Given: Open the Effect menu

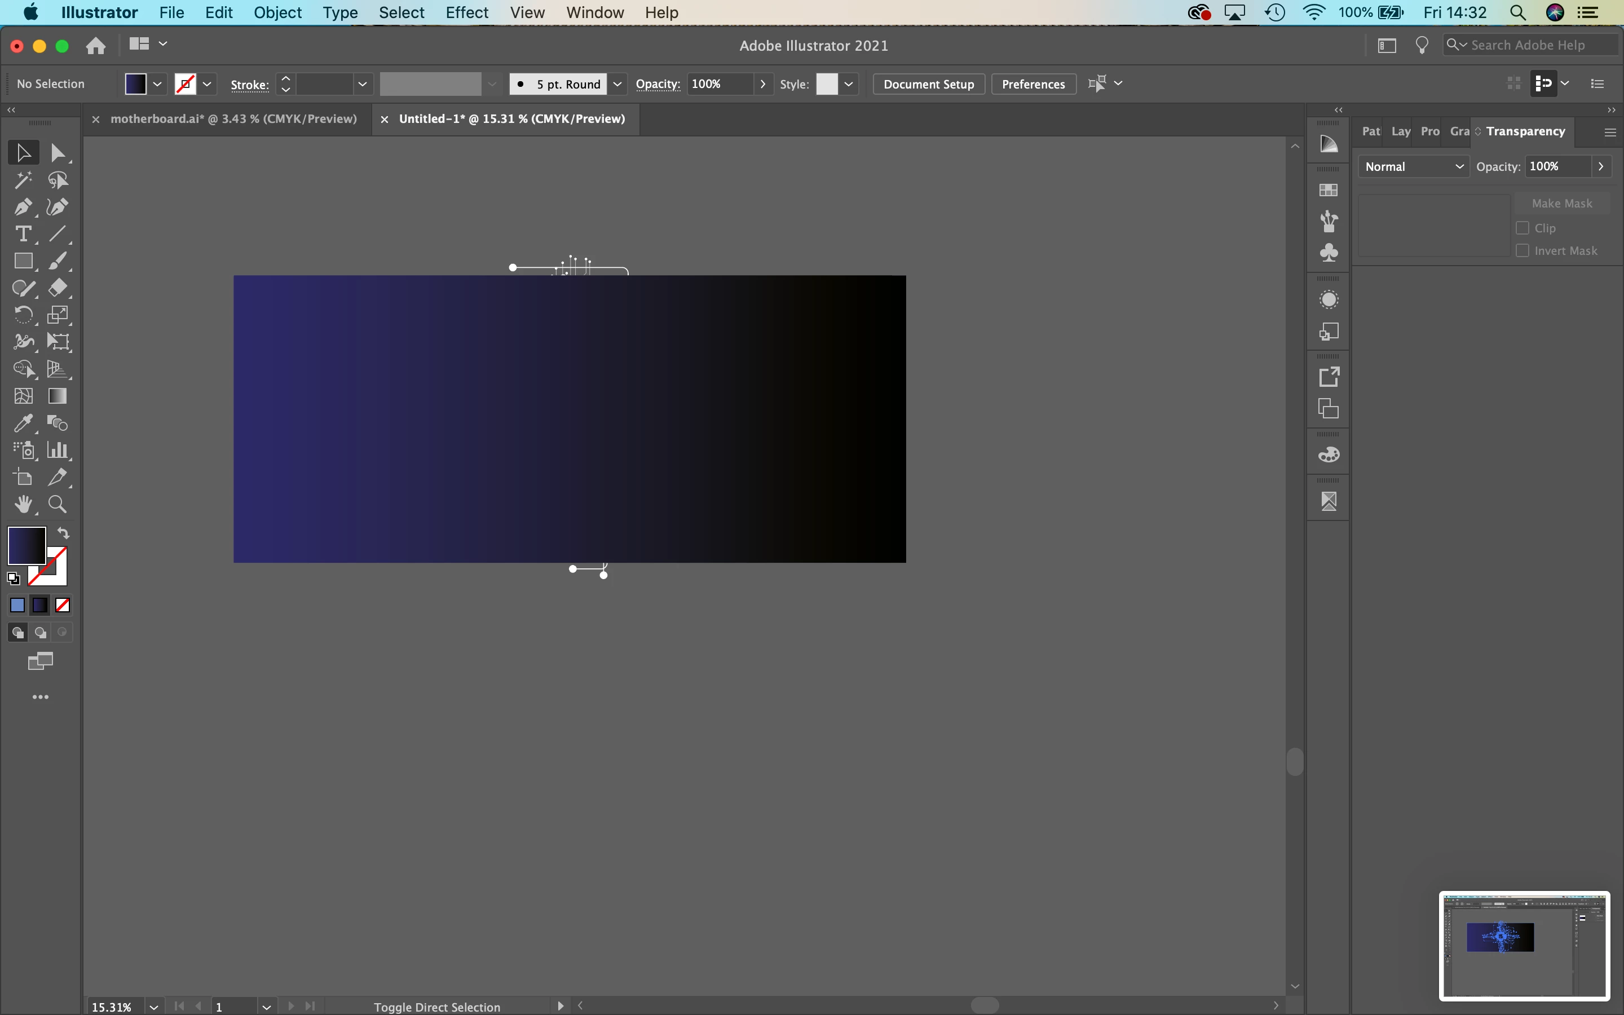Looking at the screenshot, I should click(x=466, y=13).
